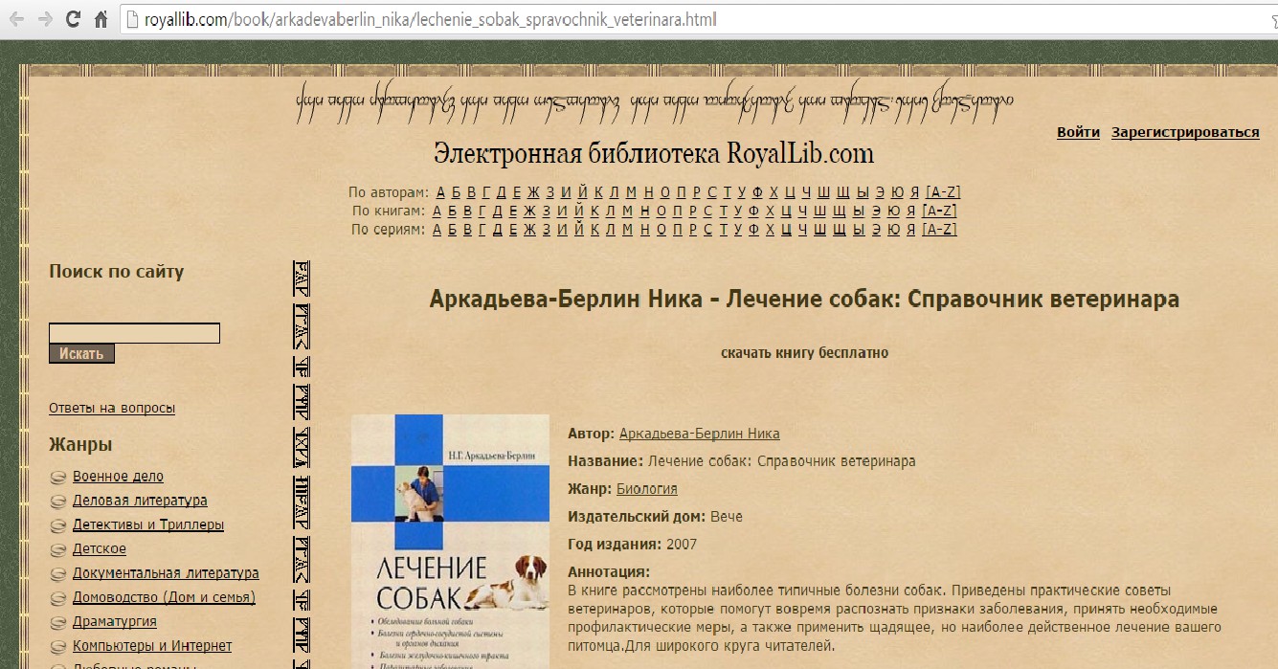Viewport: 1278px width, 669px height.
Task: Open the Компьютеры и Интернет genre
Action: pyautogui.click(x=152, y=645)
